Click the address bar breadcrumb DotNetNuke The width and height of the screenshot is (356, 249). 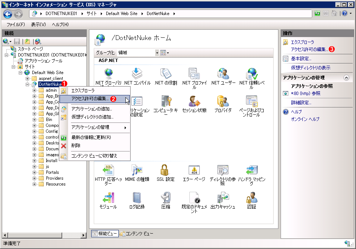point(158,14)
